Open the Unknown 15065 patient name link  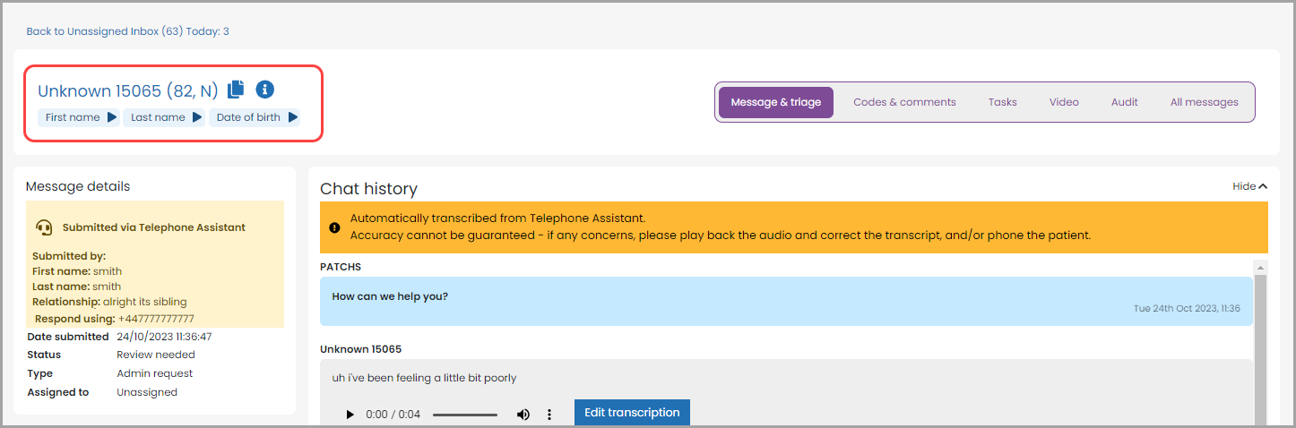click(127, 90)
